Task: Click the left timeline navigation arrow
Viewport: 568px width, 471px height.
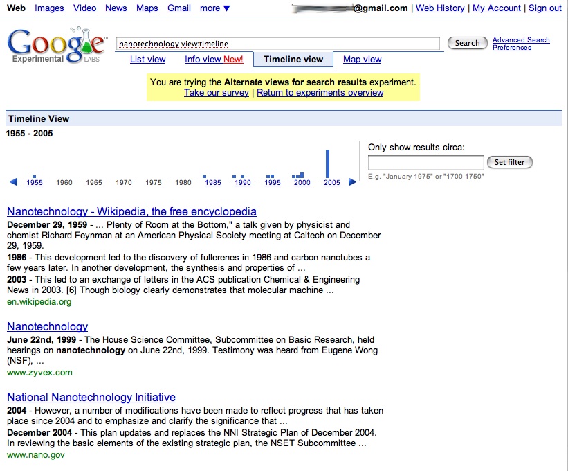Action: [x=13, y=181]
